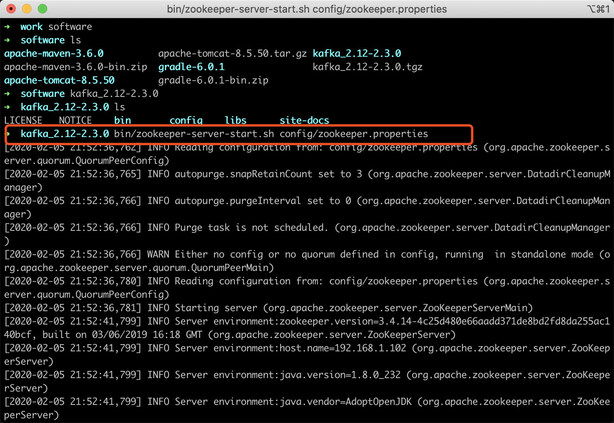
Task: Click the config directory name
Action: click(x=186, y=120)
